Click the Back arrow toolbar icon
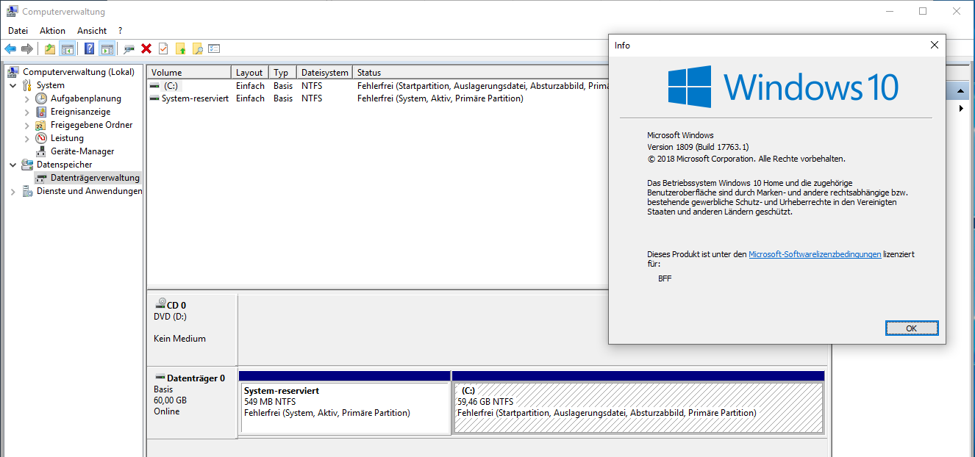This screenshot has height=457, width=975. click(x=10, y=48)
